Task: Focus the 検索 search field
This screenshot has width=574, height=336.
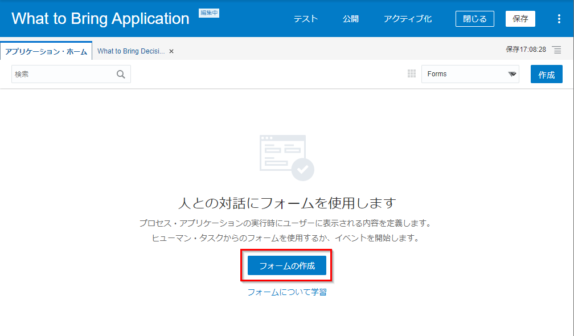Action: [63, 74]
